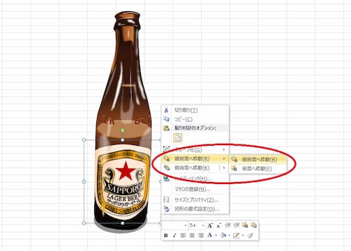Click the Format Painter brush icon
Viewport: 351px width, 251px height.
coord(251,236)
